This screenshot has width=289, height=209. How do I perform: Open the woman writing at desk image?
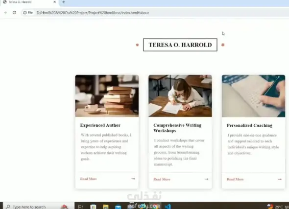click(x=180, y=96)
